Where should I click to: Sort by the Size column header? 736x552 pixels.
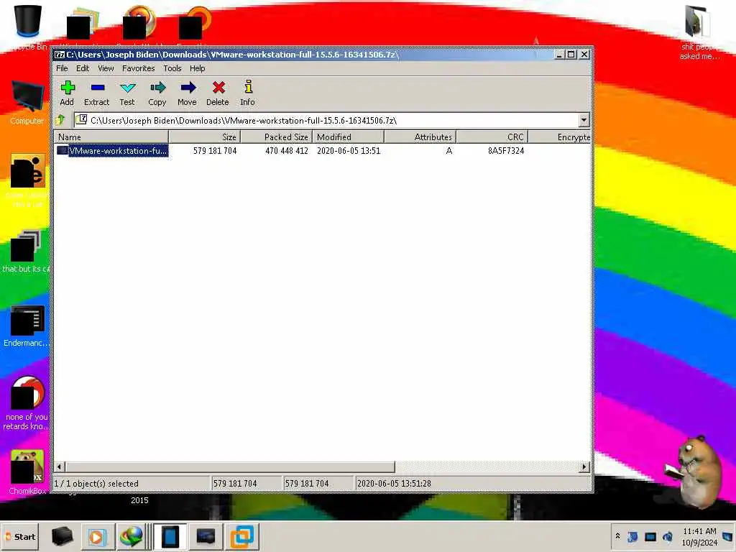[x=205, y=137]
